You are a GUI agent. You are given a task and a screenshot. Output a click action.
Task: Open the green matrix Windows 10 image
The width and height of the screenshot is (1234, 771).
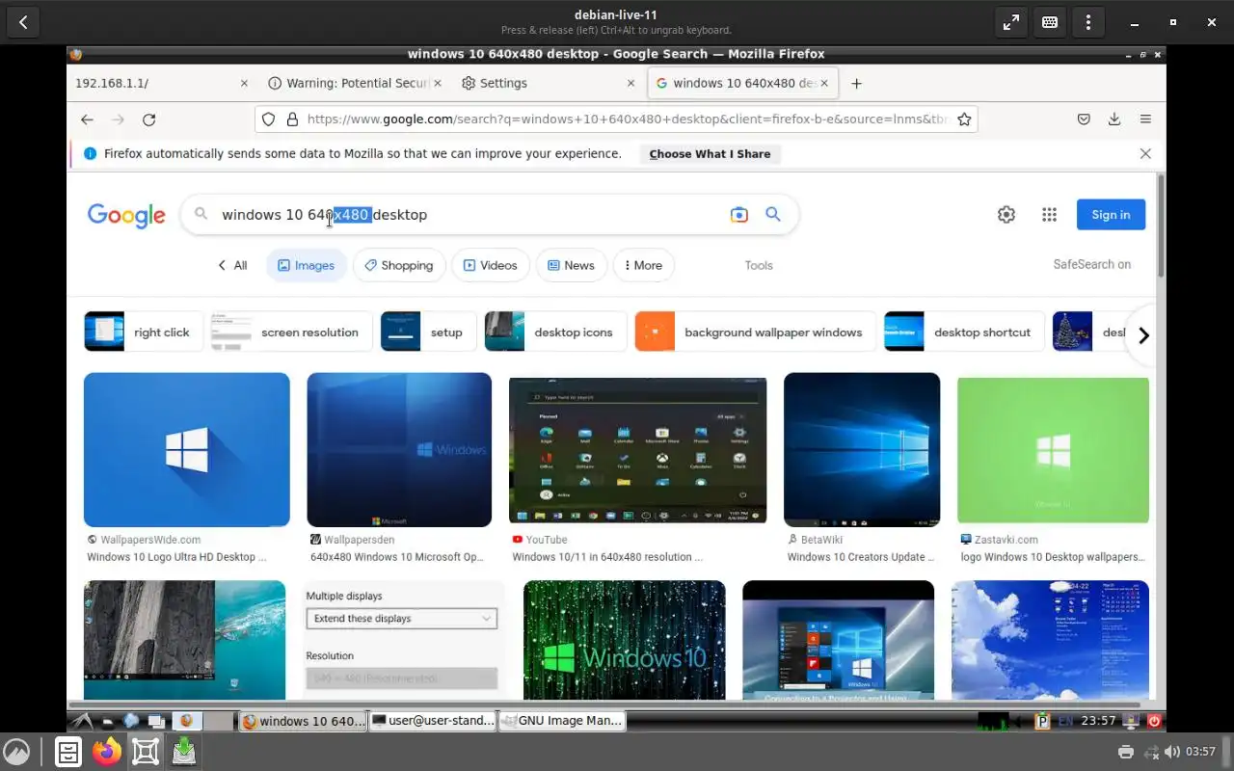(625, 639)
